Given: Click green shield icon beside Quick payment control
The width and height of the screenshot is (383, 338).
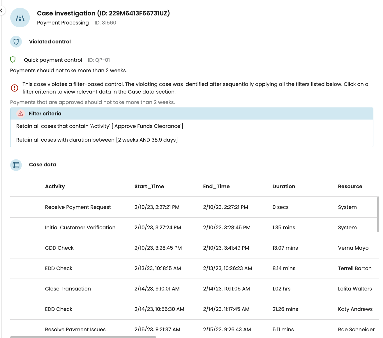Looking at the screenshot, I should point(13,60).
